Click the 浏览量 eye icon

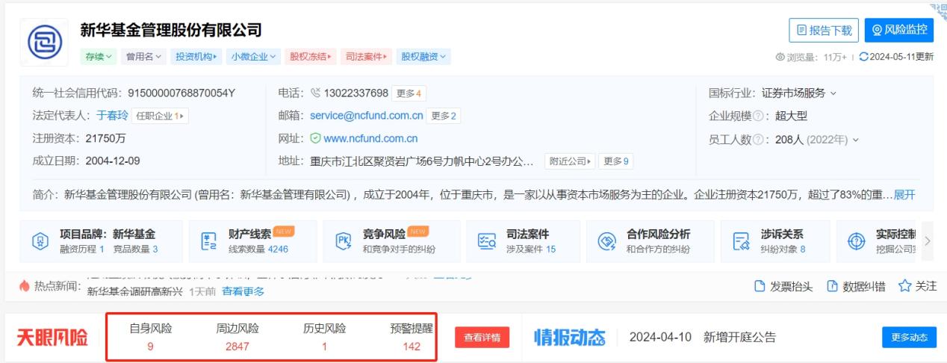click(x=781, y=58)
